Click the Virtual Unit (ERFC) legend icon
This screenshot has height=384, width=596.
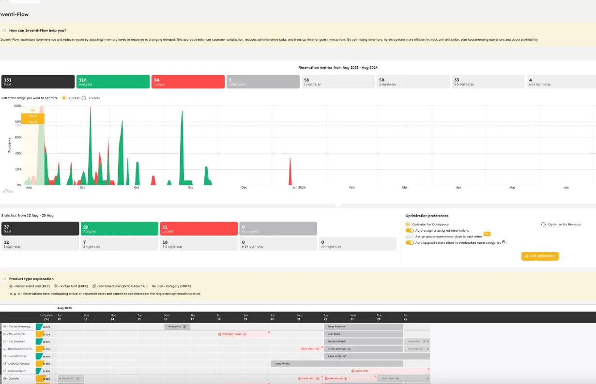click(56, 286)
